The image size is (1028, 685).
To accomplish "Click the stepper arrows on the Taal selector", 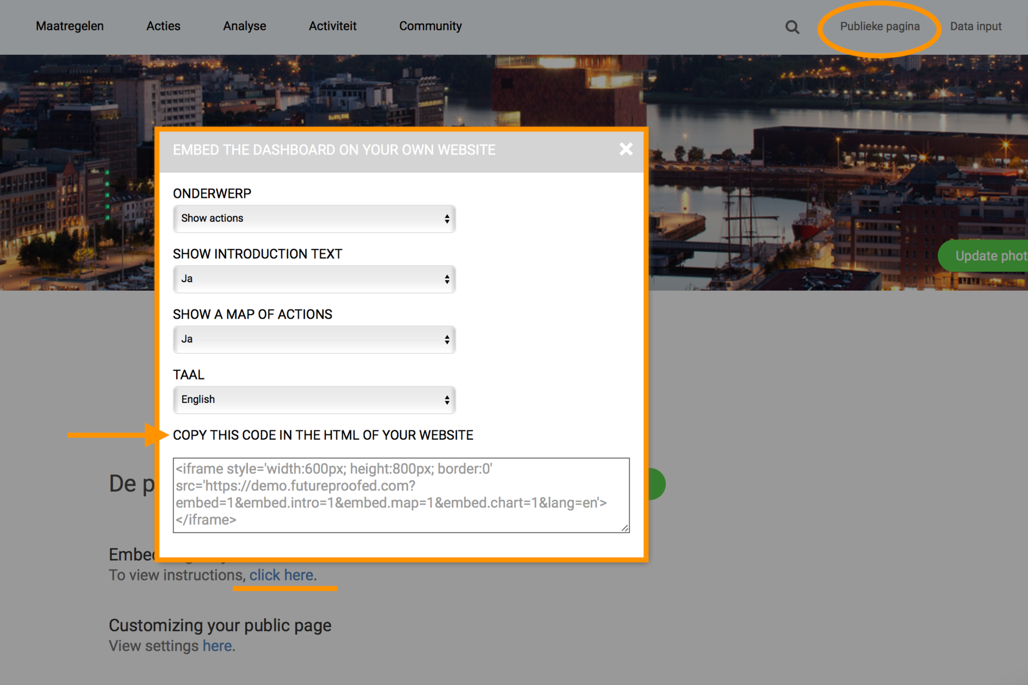I will coord(446,400).
